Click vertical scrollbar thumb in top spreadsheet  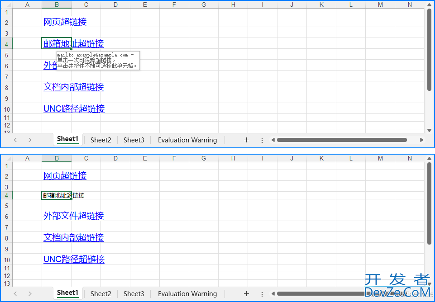point(430,50)
